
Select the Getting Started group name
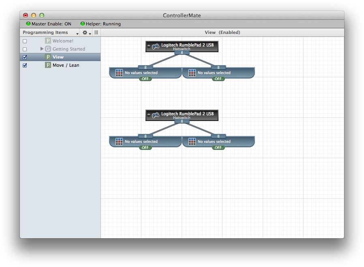[69, 49]
